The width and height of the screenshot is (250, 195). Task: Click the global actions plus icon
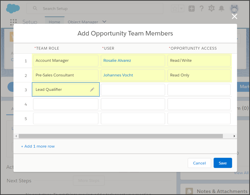[x=191, y=8]
